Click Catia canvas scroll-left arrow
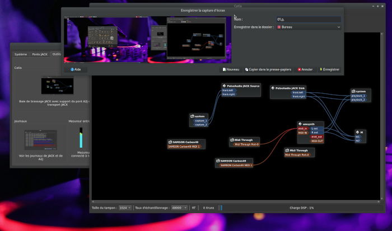Image resolution: width=392 pixels, height=231 pixels. pos(94,201)
